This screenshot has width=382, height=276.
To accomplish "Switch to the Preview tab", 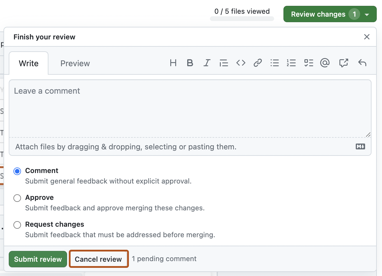I will (x=75, y=63).
